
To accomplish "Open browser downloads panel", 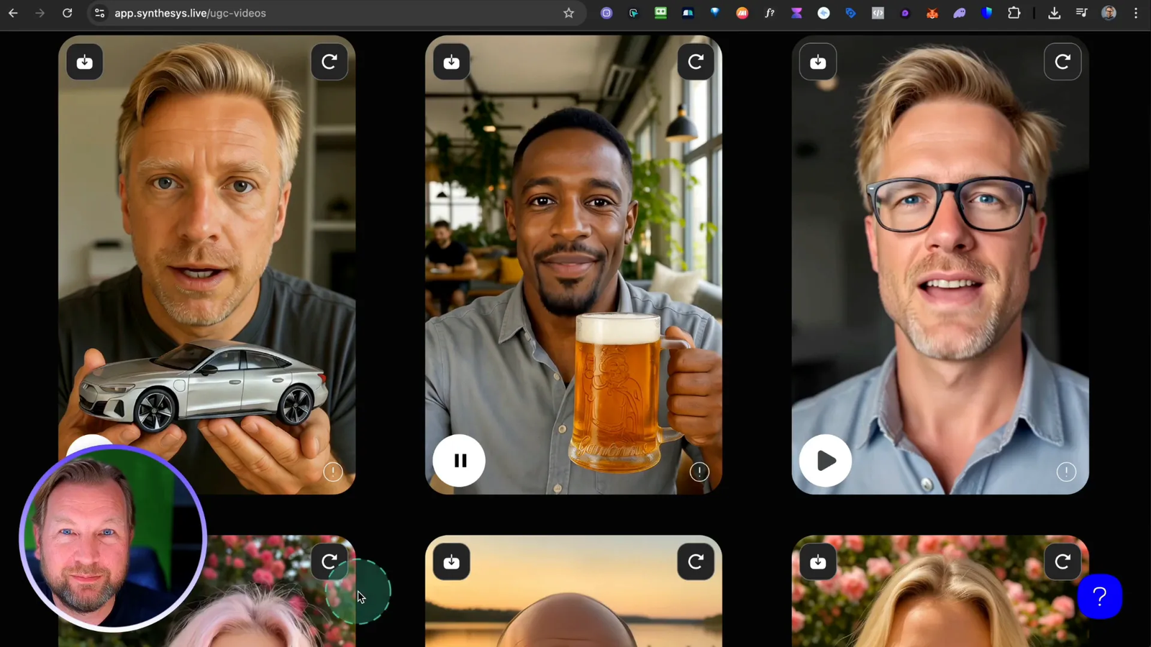I will [x=1055, y=13].
